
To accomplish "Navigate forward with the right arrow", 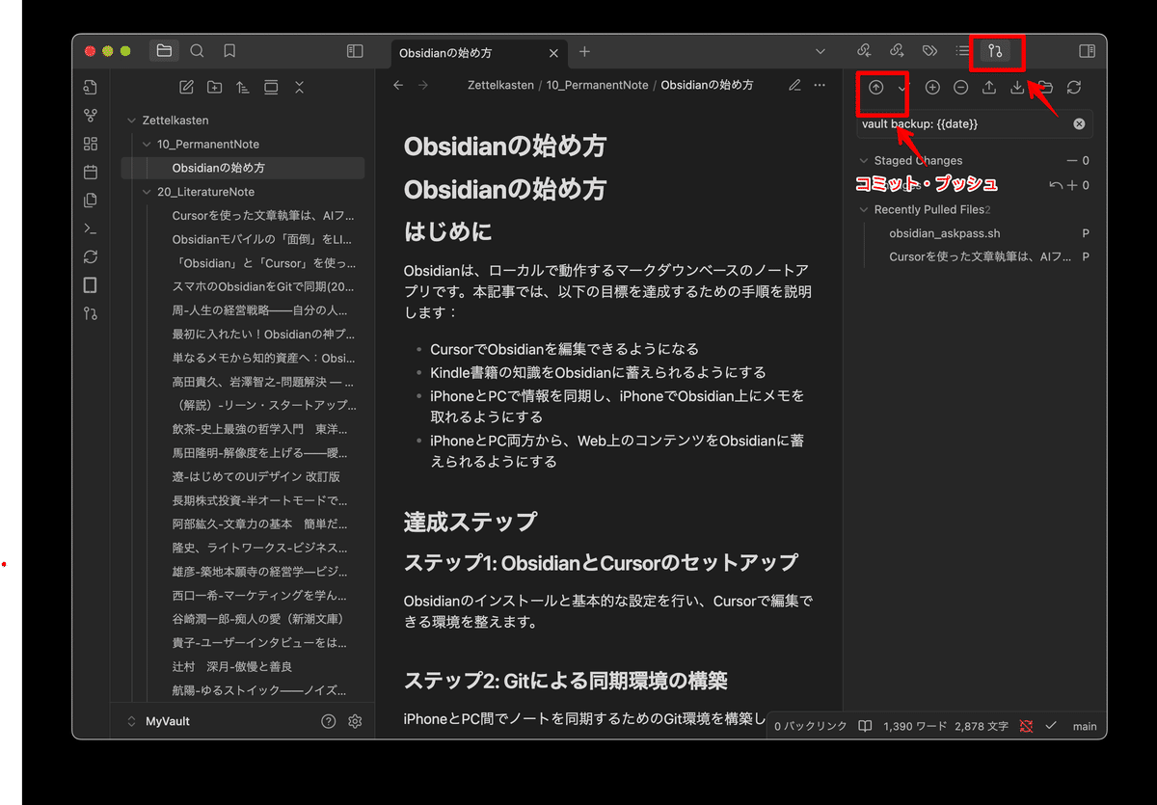I will point(422,86).
